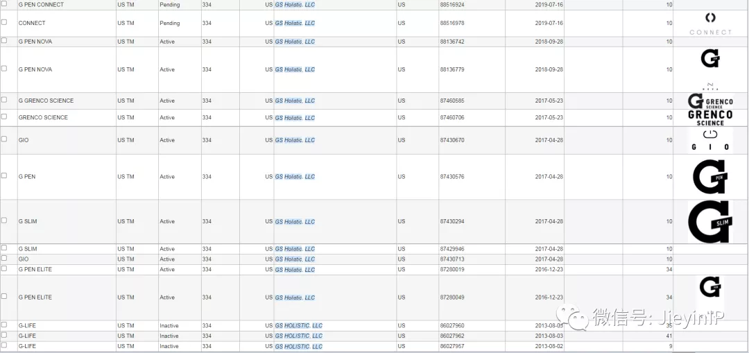This screenshot has height=353, width=749.
Task: Open the G logo for serial 87280049
Action: pyautogui.click(x=710, y=286)
